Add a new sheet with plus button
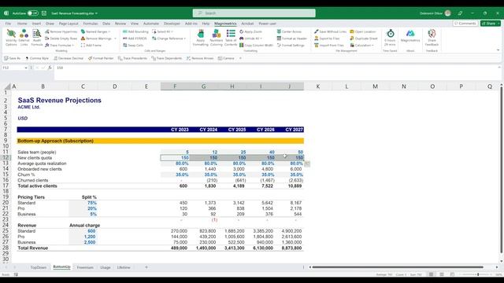The image size is (504, 283). pyautogui.click(x=146, y=267)
